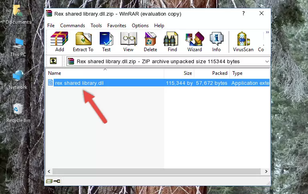Click the WinRAR title bar icon
Viewport: 308px width, 194px height.
[x=49, y=13]
